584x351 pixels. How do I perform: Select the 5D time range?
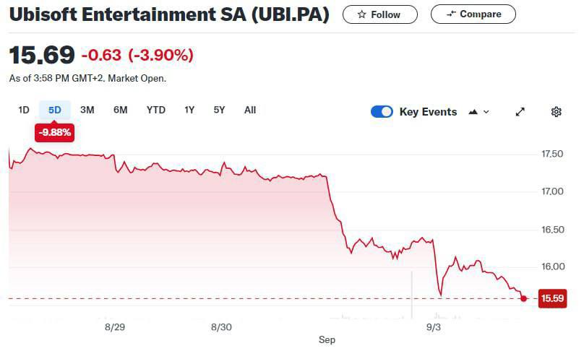point(55,110)
